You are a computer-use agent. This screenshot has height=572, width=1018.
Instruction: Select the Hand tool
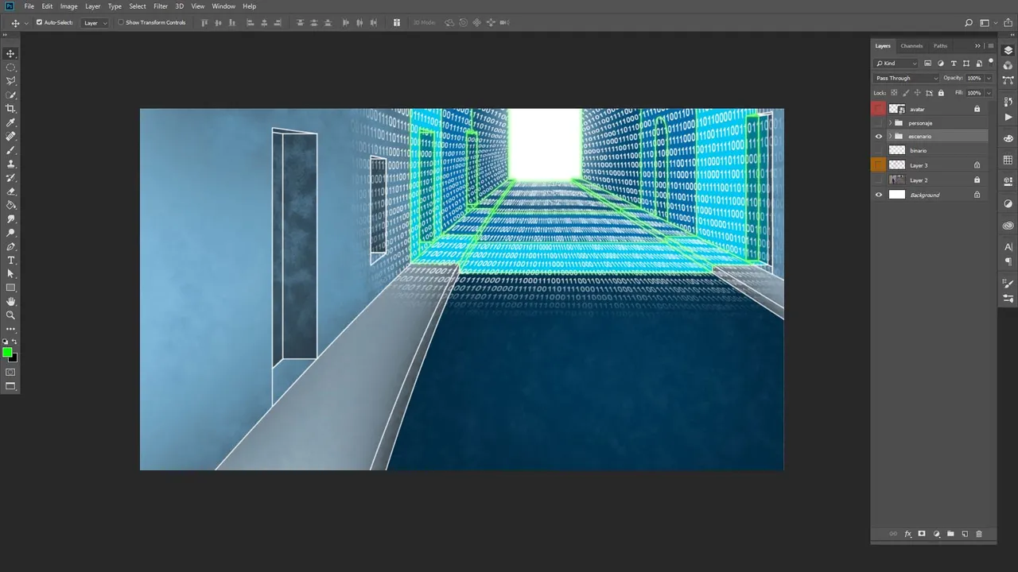tap(10, 302)
